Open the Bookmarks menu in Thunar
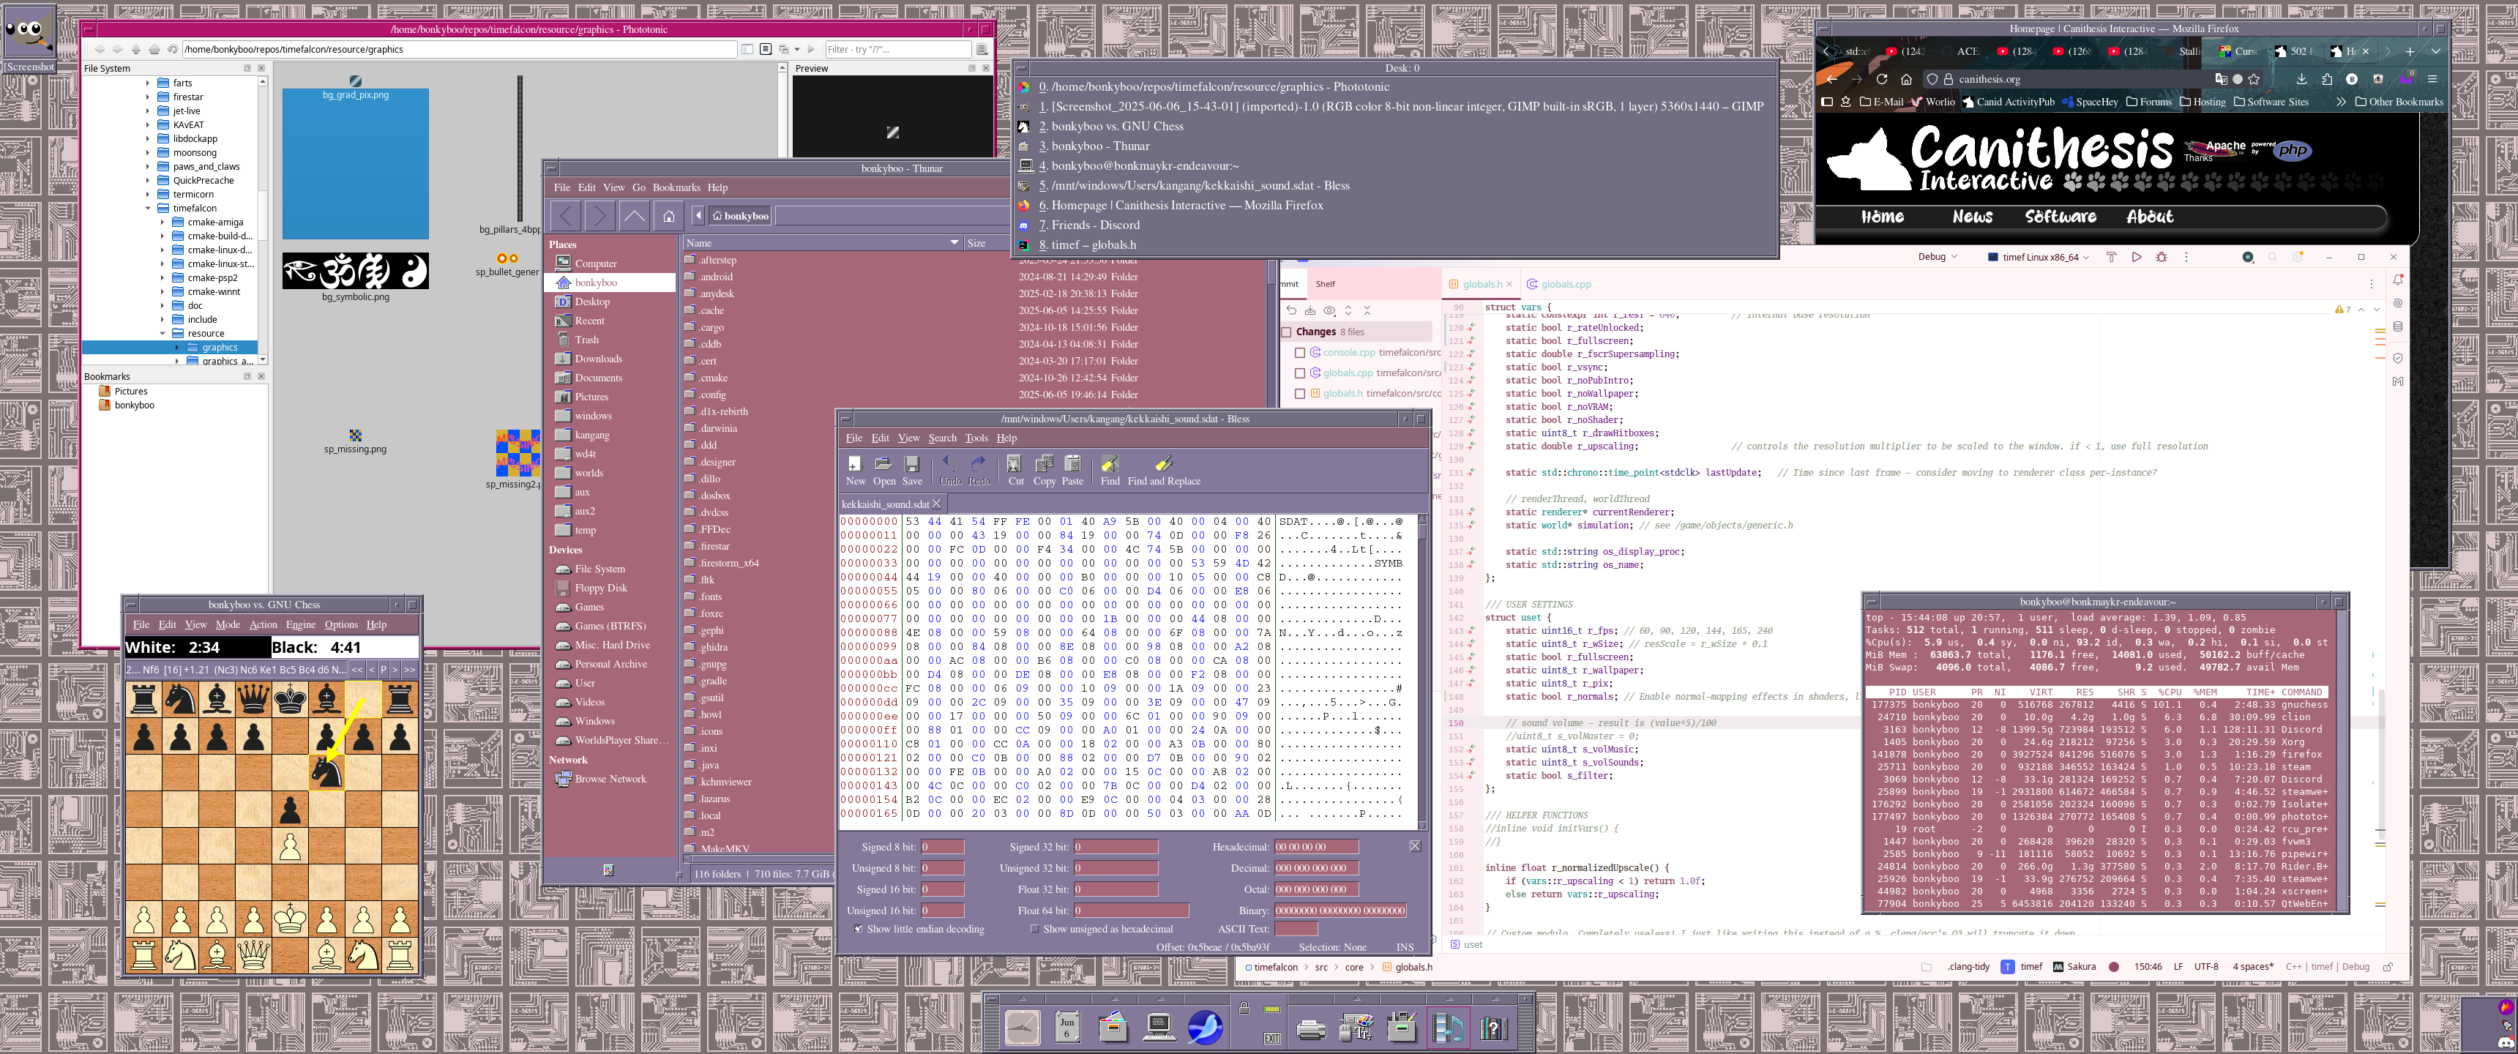The height and width of the screenshot is (1054, 2518). [676, 187]
